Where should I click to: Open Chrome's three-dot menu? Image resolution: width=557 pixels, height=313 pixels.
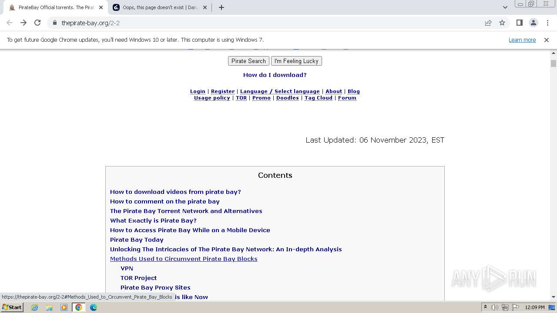(547, 23)
